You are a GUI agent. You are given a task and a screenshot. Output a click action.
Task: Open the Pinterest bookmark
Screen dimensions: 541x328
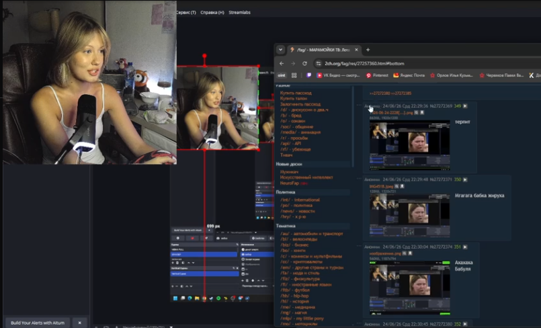pyautogui.click(x=377, y=75)
